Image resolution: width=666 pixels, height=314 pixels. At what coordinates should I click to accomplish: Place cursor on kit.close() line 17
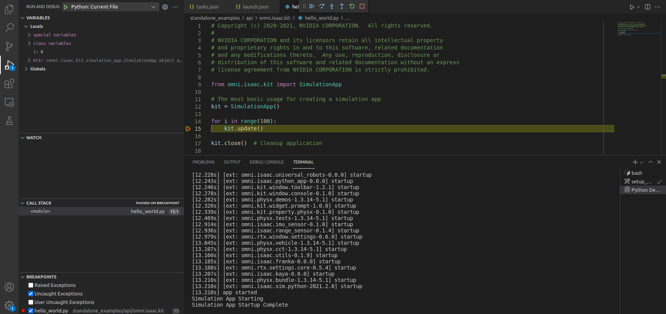coord(229,143)
